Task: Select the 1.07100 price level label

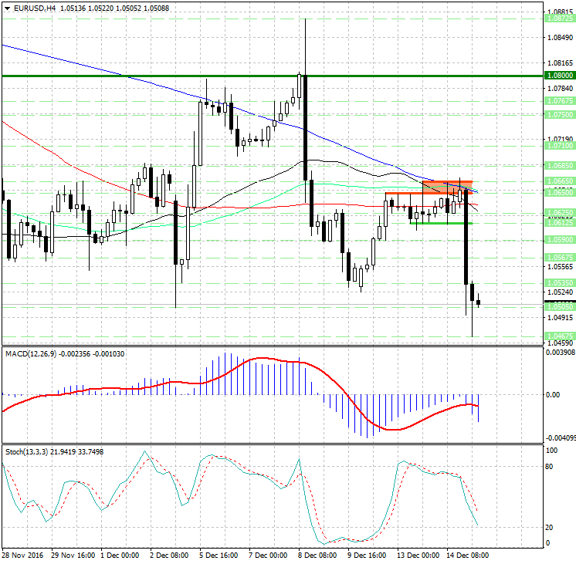Action: point(560,146)
